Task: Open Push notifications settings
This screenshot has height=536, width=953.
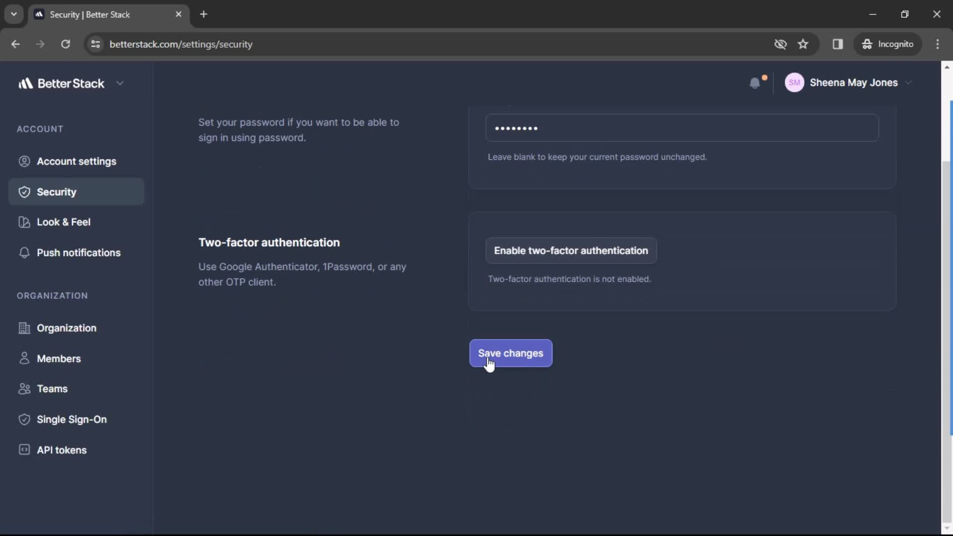Action: coord(78,252)
